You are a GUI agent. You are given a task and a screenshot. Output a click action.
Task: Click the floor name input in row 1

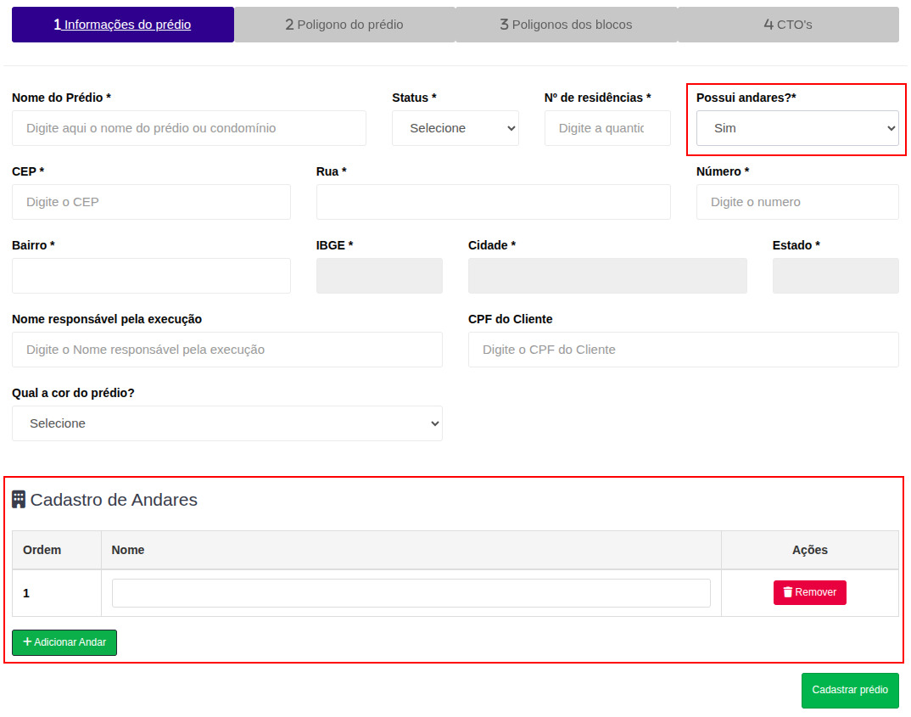point(411,593)
